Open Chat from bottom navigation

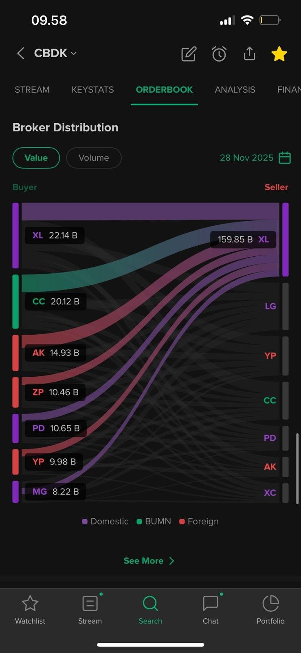pyautogui.click(x=211, y=610)
